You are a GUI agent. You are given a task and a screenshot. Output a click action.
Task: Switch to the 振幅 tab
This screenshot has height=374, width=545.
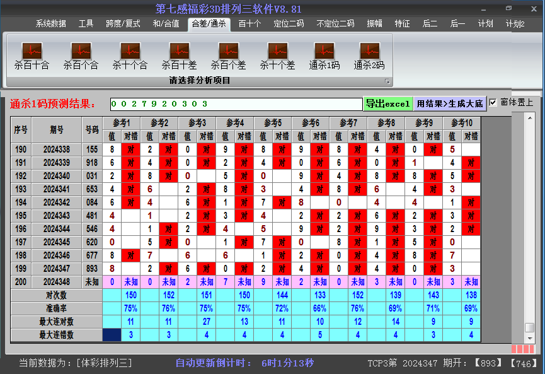coord(374,24)
